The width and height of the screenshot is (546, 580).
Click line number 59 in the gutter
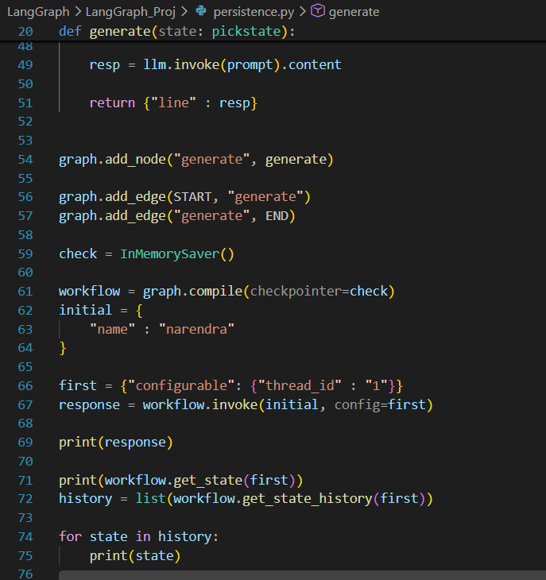click(x=25, y=254)
